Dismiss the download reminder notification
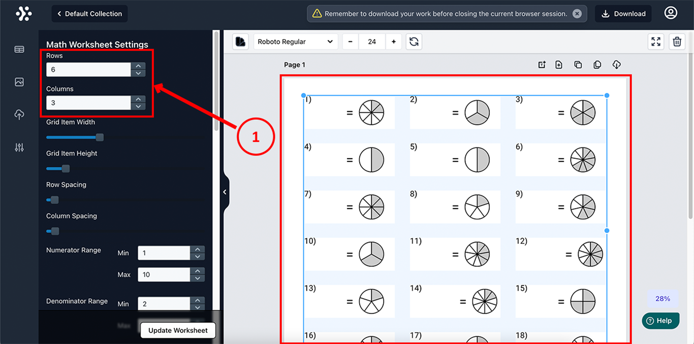694x344 pixels. [577, 14]
